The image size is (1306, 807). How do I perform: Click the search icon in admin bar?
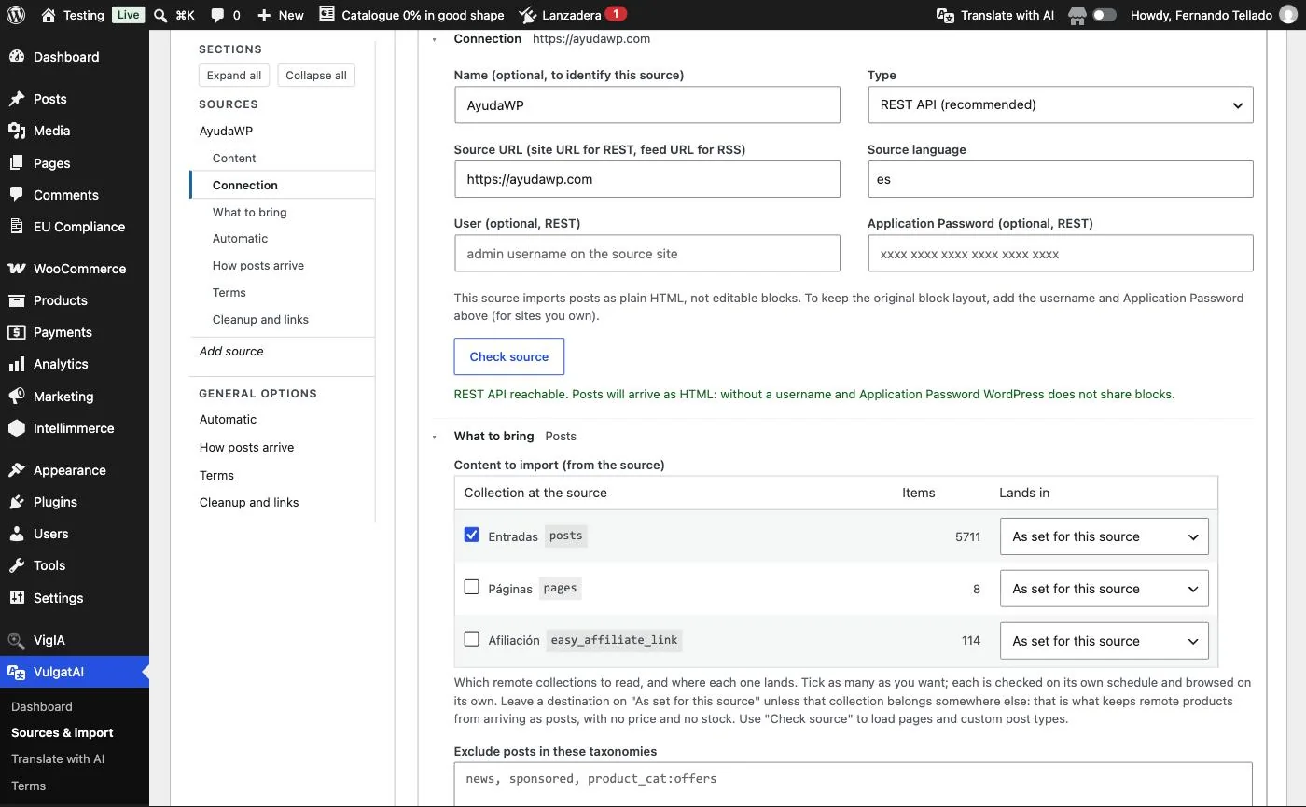pyautogui.click(x=160, y=15)
